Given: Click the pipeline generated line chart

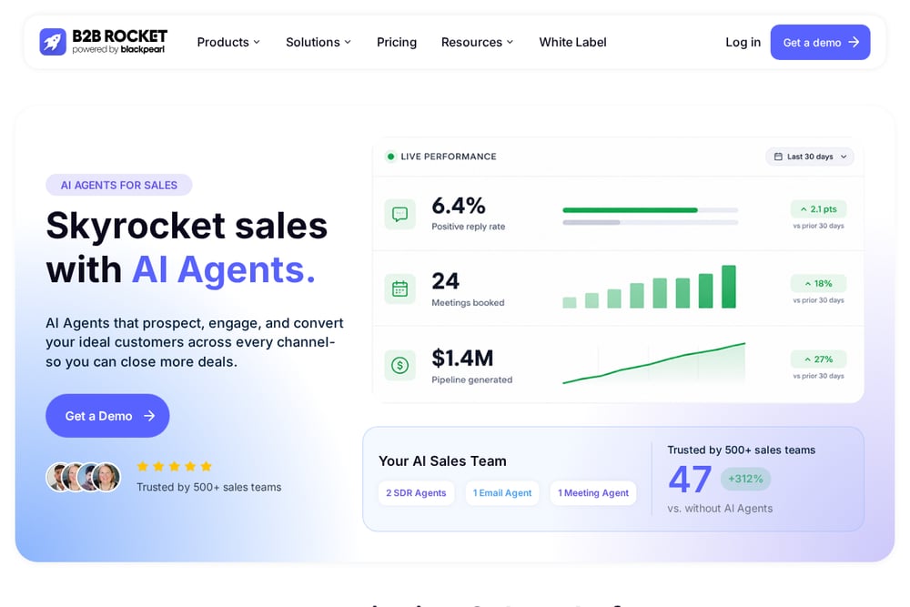Looking at the screenshot, I should click(x=654, y=363).
